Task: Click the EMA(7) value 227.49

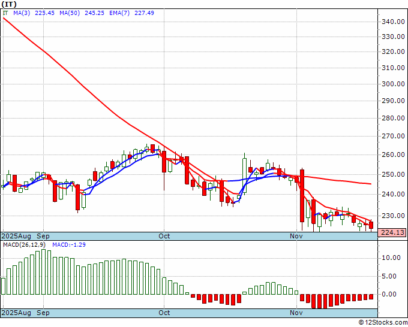Action: (x=144, y=13)
